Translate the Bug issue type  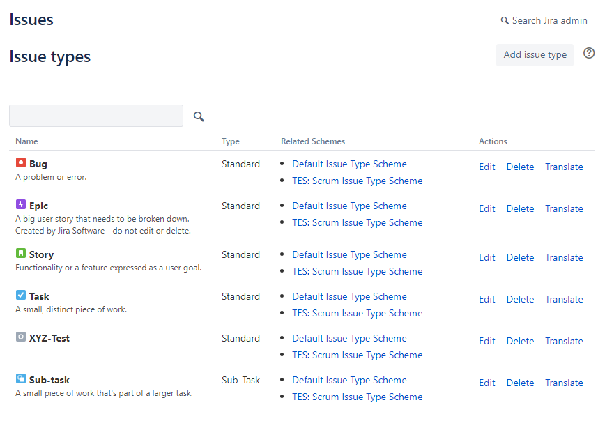tap(564, 167)
